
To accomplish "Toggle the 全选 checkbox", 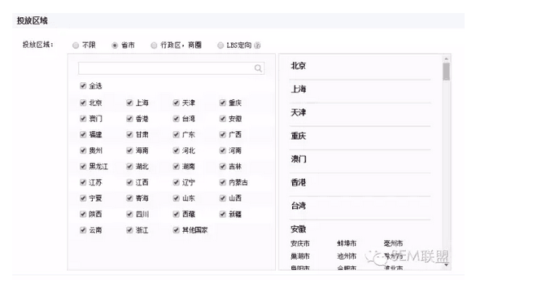I will coord(83,85).
